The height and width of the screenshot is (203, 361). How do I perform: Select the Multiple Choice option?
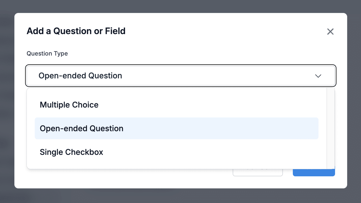[69, 105]
